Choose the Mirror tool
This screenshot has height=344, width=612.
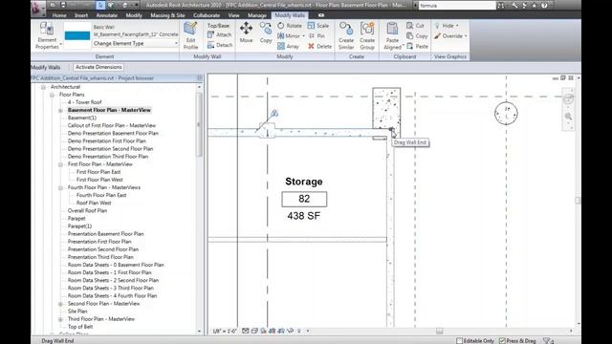[289, 36]
